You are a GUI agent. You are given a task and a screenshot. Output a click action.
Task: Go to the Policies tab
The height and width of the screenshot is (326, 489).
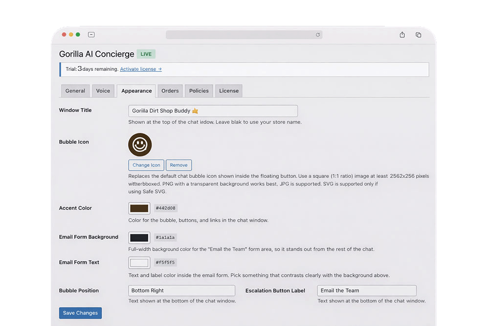tap(199, 91)
